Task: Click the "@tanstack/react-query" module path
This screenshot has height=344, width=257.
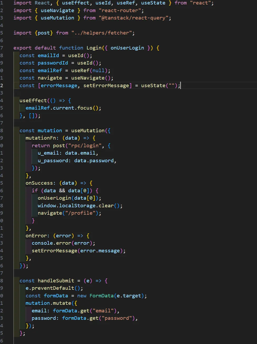Action: 135,18
